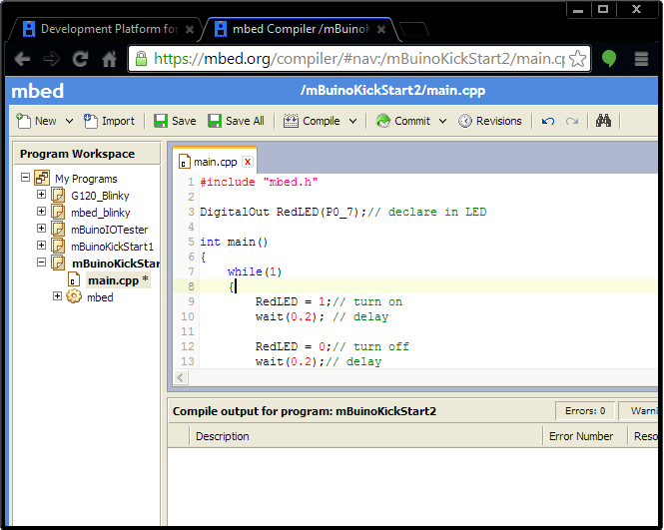This screenshot has width=664, height=530.
Task: Select the My Programs folder icon
Action: click(42, 178)
